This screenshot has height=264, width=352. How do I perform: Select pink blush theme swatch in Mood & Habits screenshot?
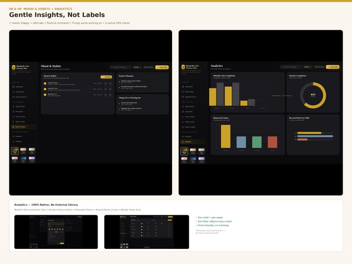(15, 159)
